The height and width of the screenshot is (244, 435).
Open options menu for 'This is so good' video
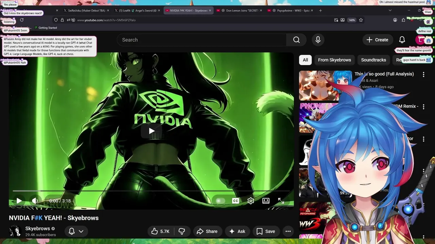423,74
